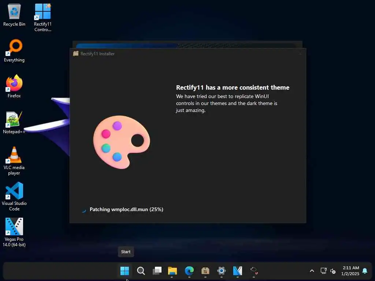Open File Explorer from the taskbar
The image size is (375, 281).
point(172,271)
